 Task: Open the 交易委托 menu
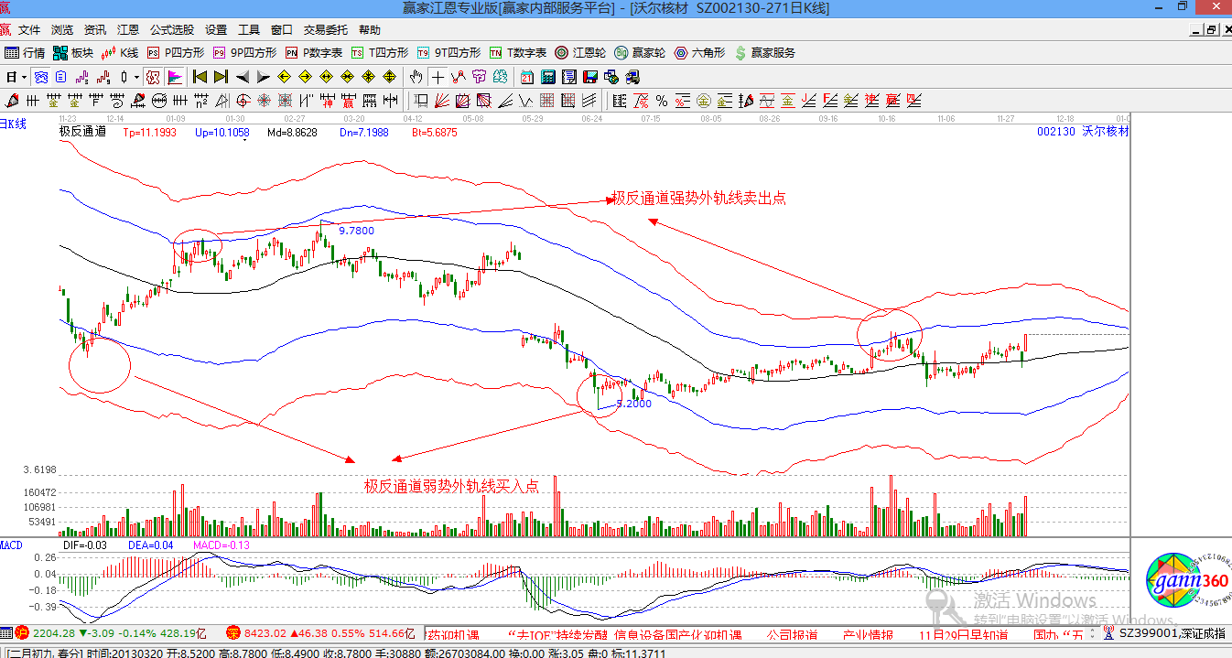pyautogui.click(x=326, y=30)
